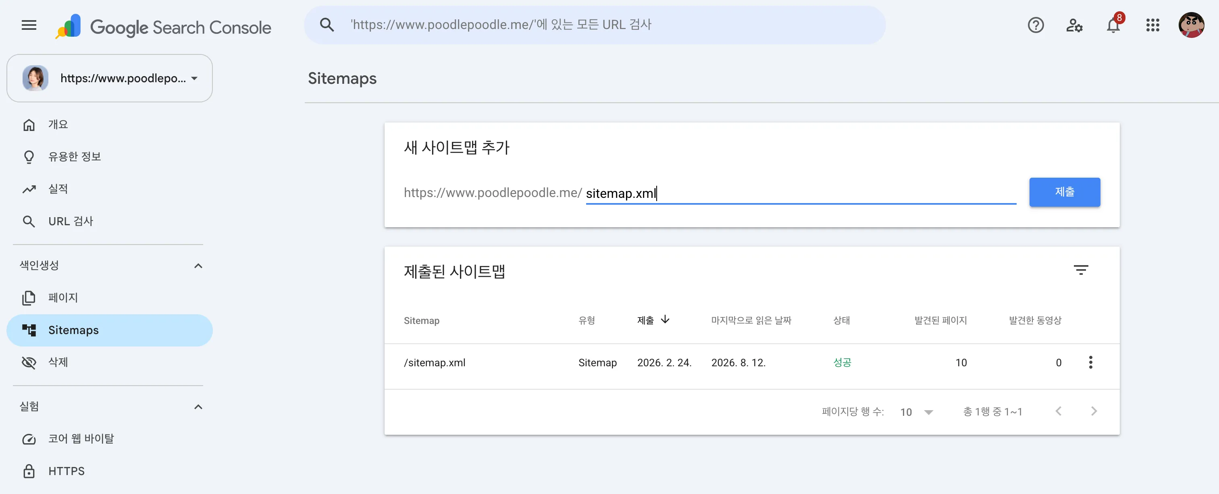The image size is (1219, 494).
Task: Click the Sitemap column header
Action: (421, 320)
